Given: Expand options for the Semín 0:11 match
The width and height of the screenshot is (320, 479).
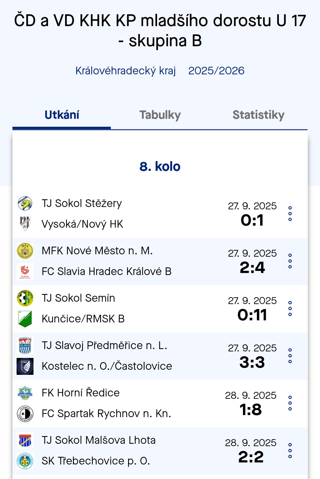Looking at the screenshot, I should [290, 308].
